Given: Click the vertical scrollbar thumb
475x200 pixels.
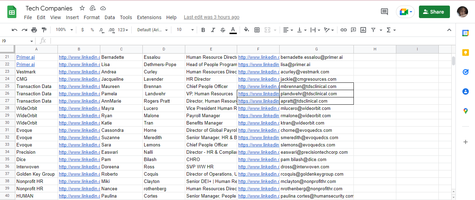Looking at the screenshot, I should [453, 61].
